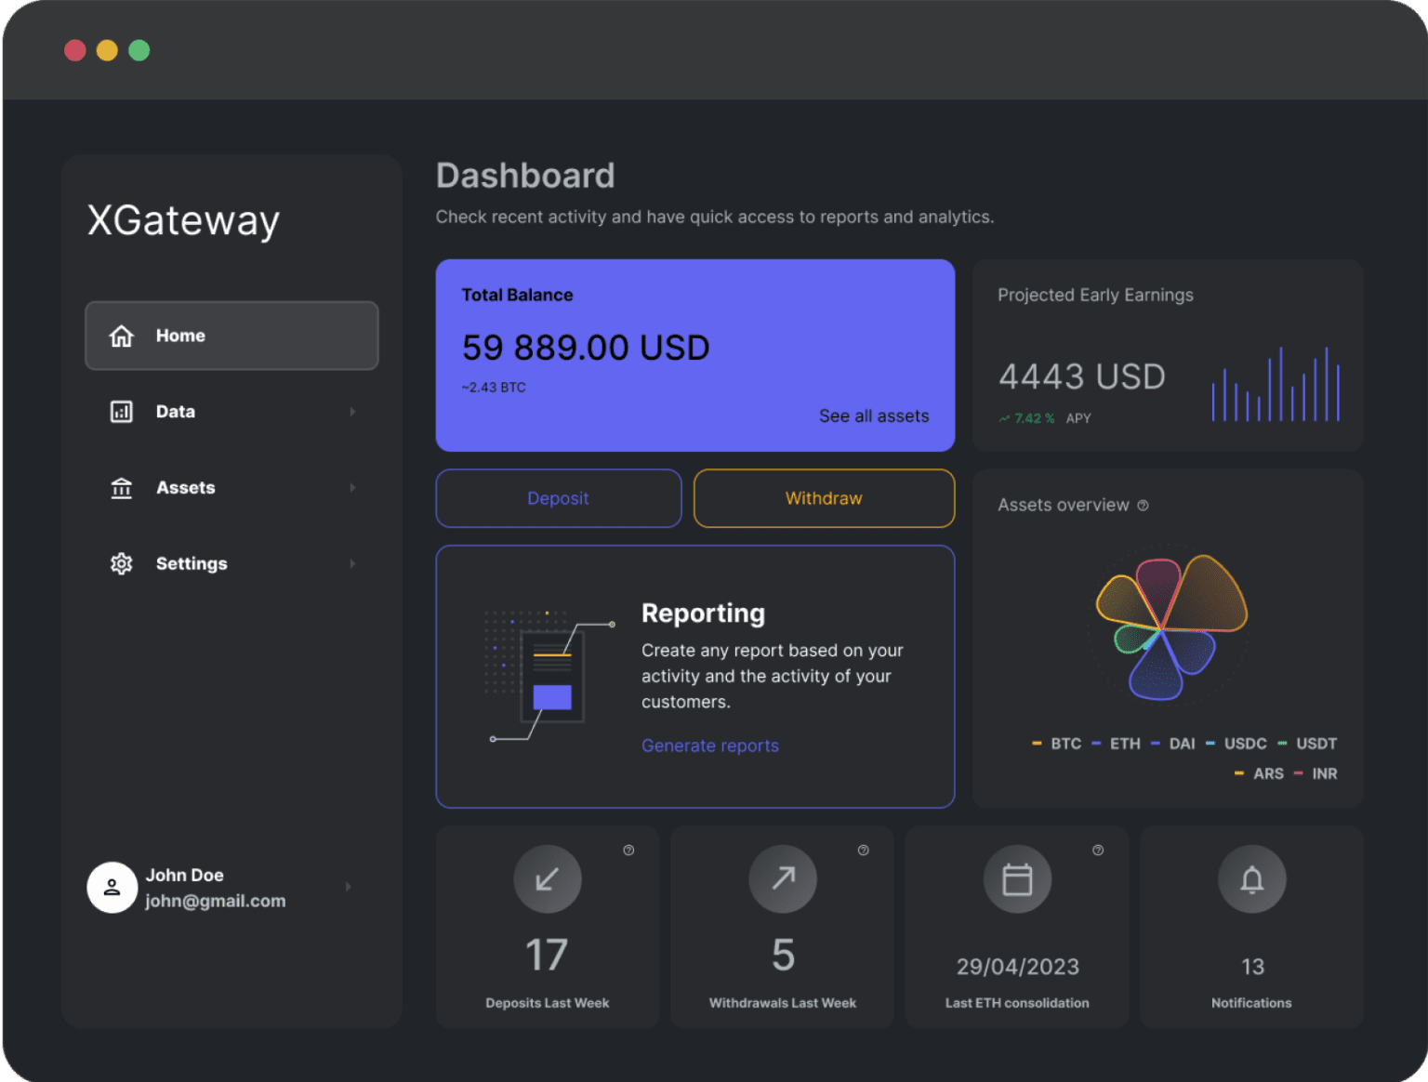Viewport: 1428px width, 1082px height.
Task: Select the Home menu item
Action: [x=231, y=336]
